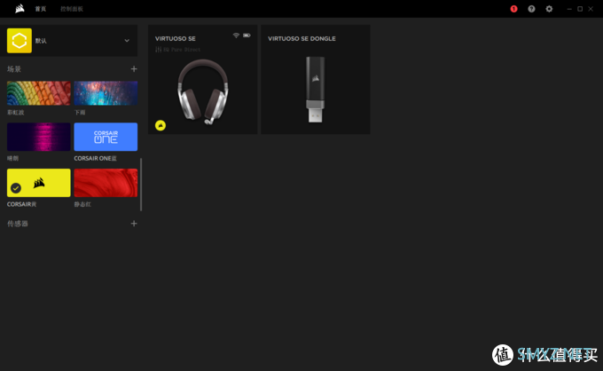Click the checkmark on CORSAIR yellow scene

[x=16, y=188]
